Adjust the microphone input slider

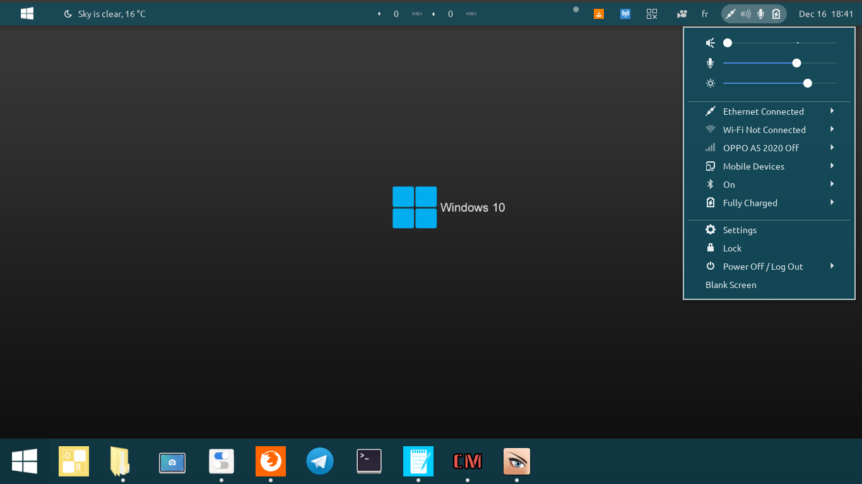780,63
